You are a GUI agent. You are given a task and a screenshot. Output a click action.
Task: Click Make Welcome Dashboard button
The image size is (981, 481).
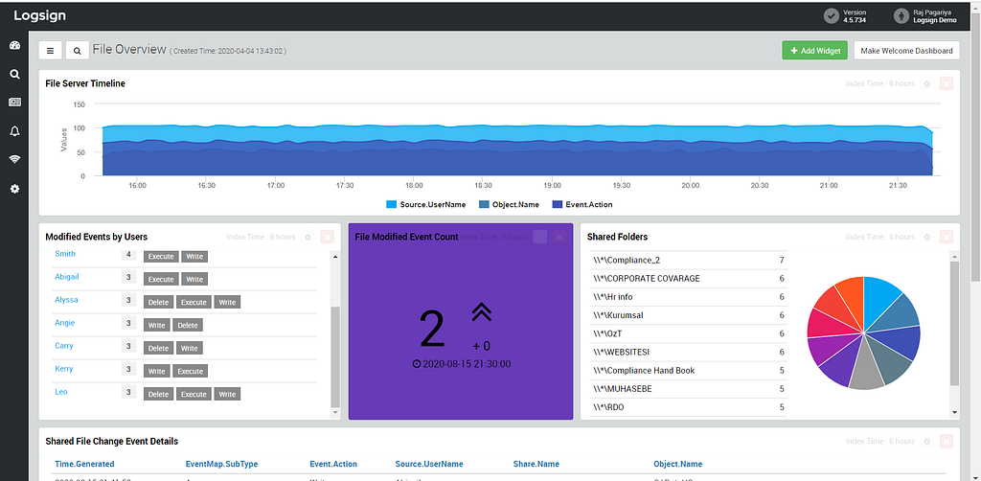click(x=906, y=51)
